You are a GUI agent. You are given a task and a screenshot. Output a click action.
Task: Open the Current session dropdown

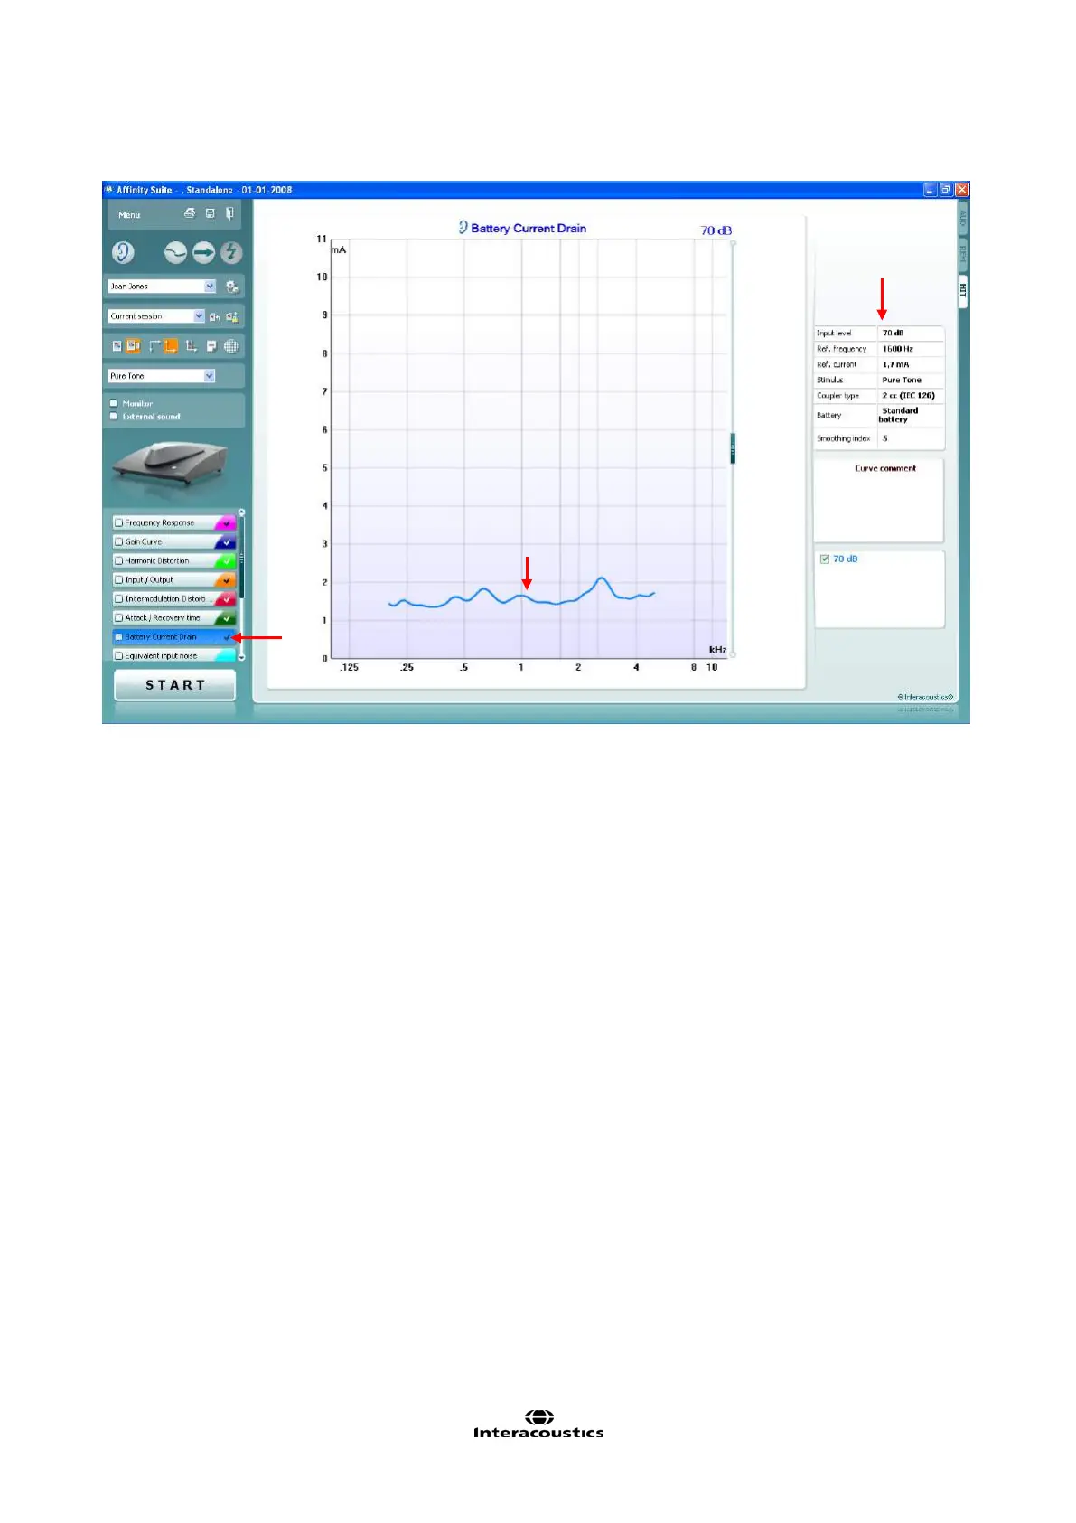click(156, 316)
